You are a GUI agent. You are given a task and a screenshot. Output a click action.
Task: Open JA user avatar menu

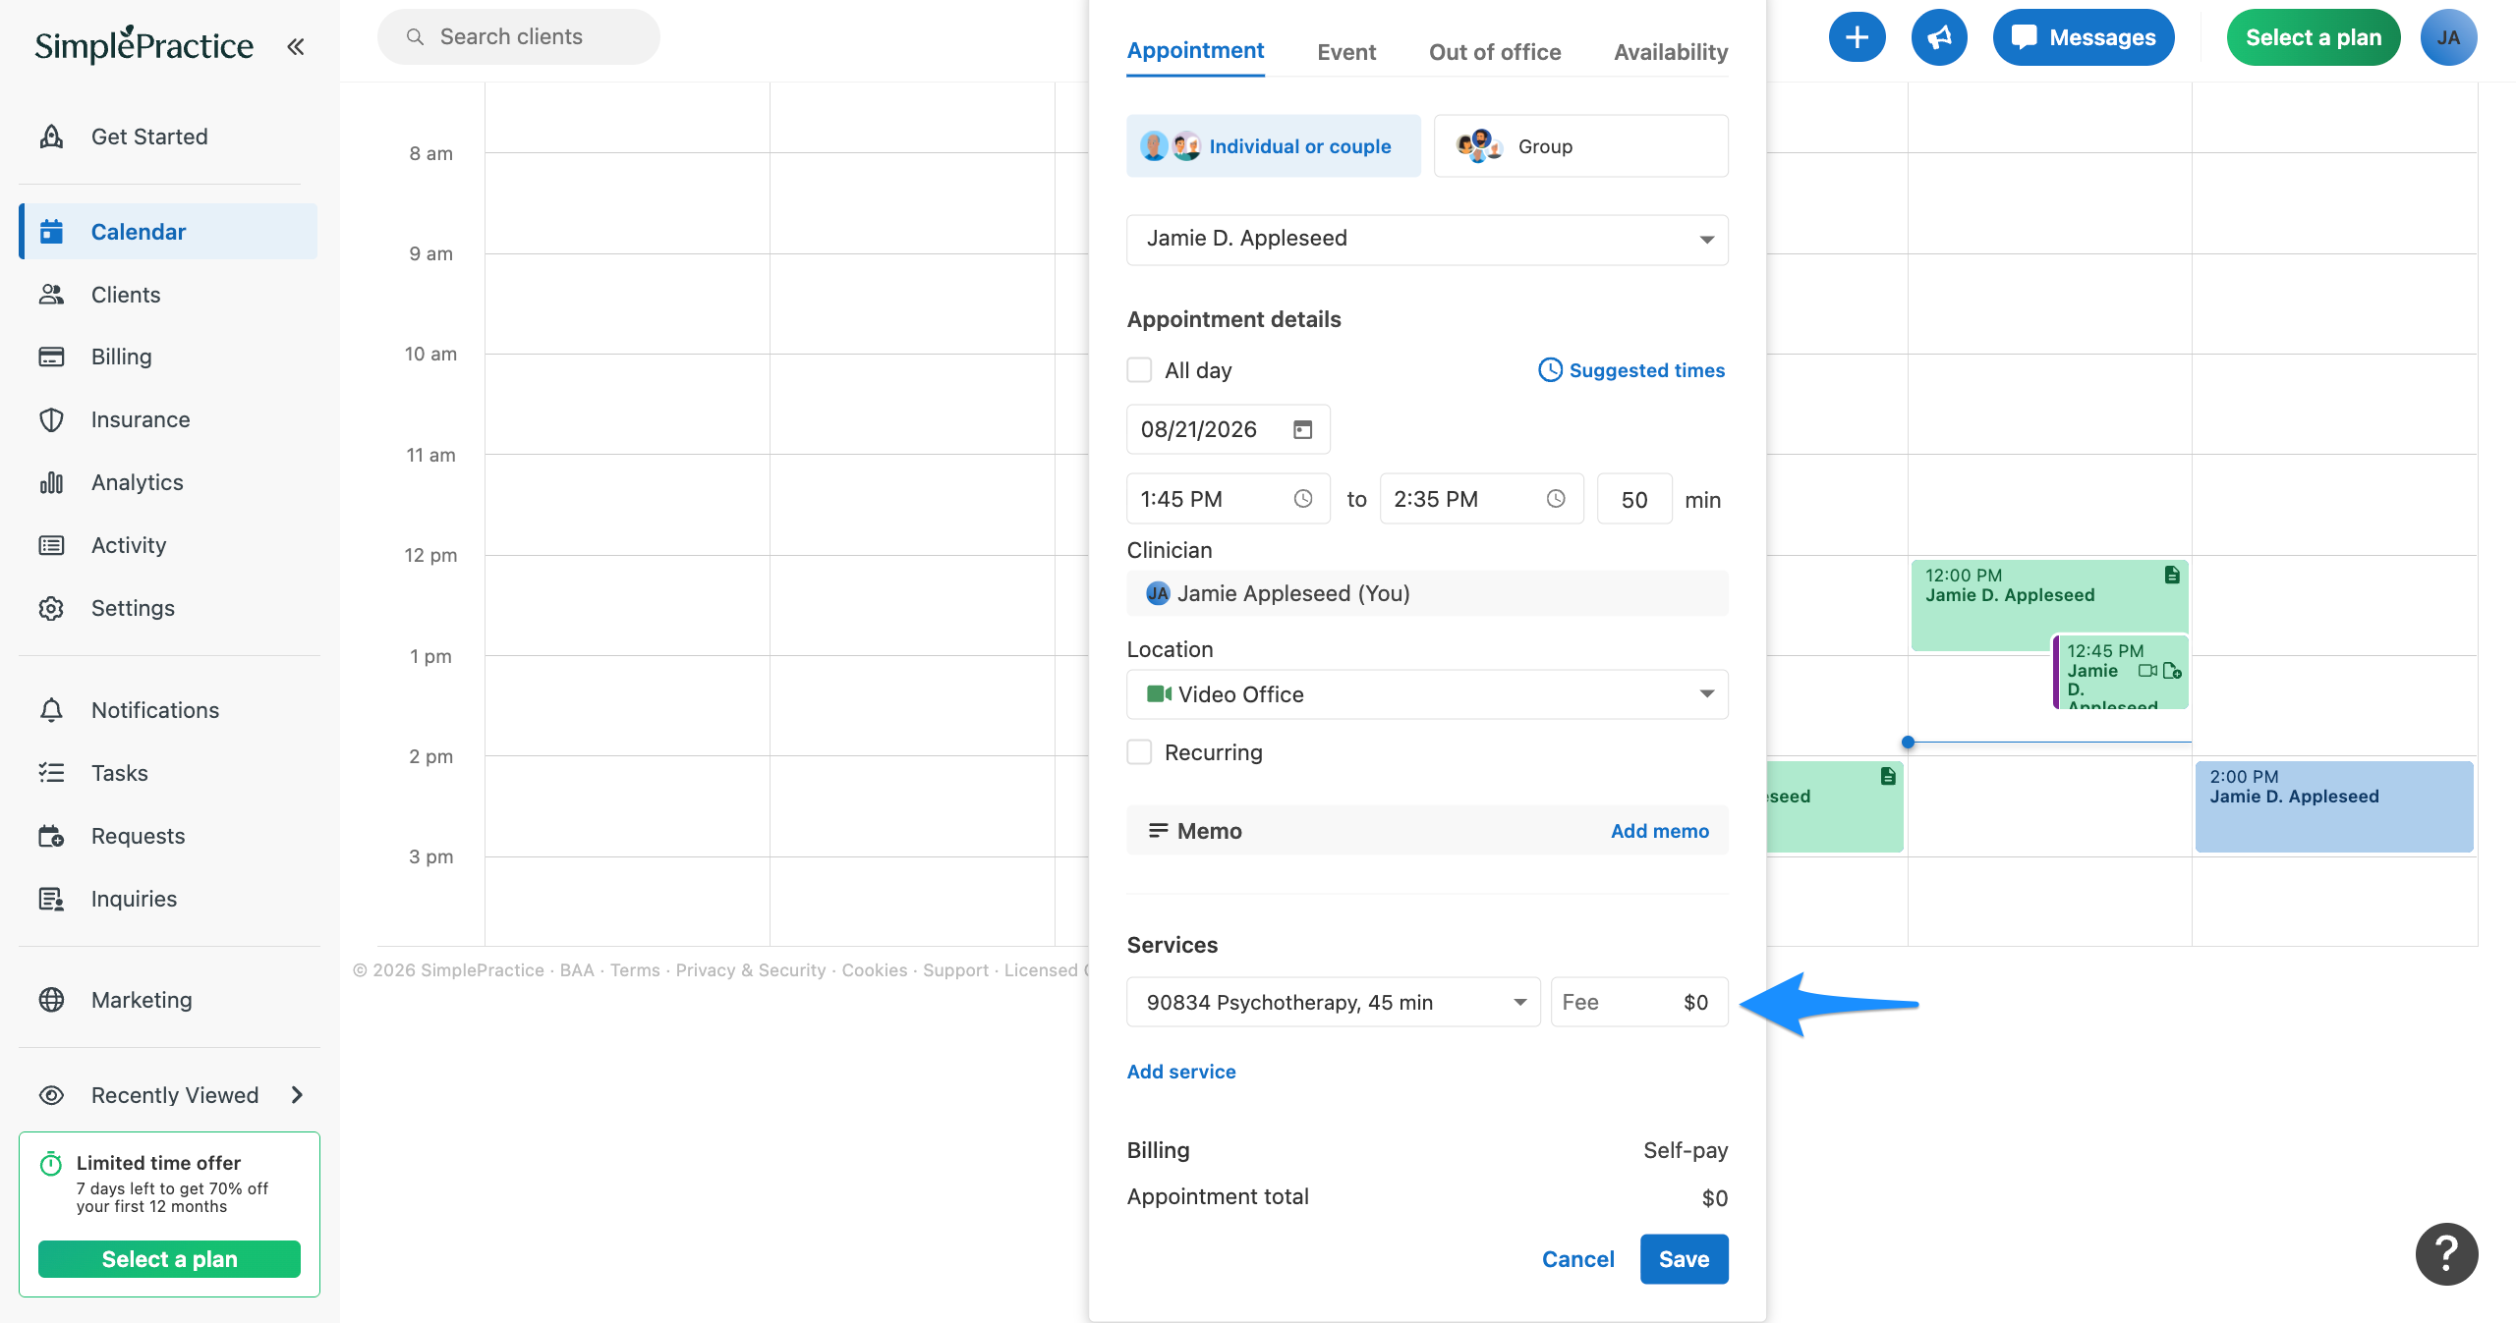click(2448, 37)
